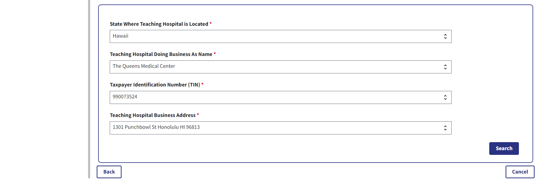The image size is (545, 183).
Task: Click the red asterisk beside the State label
Action: point(211,23)
